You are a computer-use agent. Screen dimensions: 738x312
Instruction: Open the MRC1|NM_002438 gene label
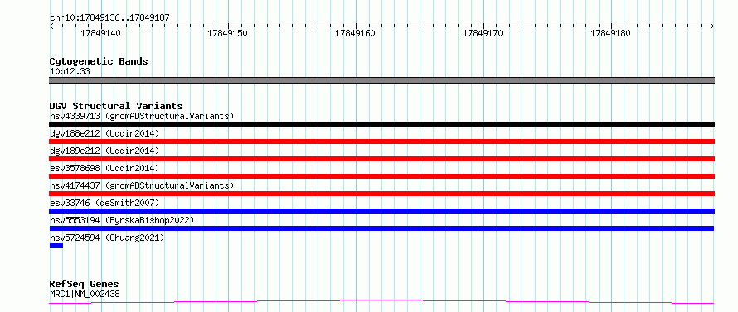coord(85,295)
